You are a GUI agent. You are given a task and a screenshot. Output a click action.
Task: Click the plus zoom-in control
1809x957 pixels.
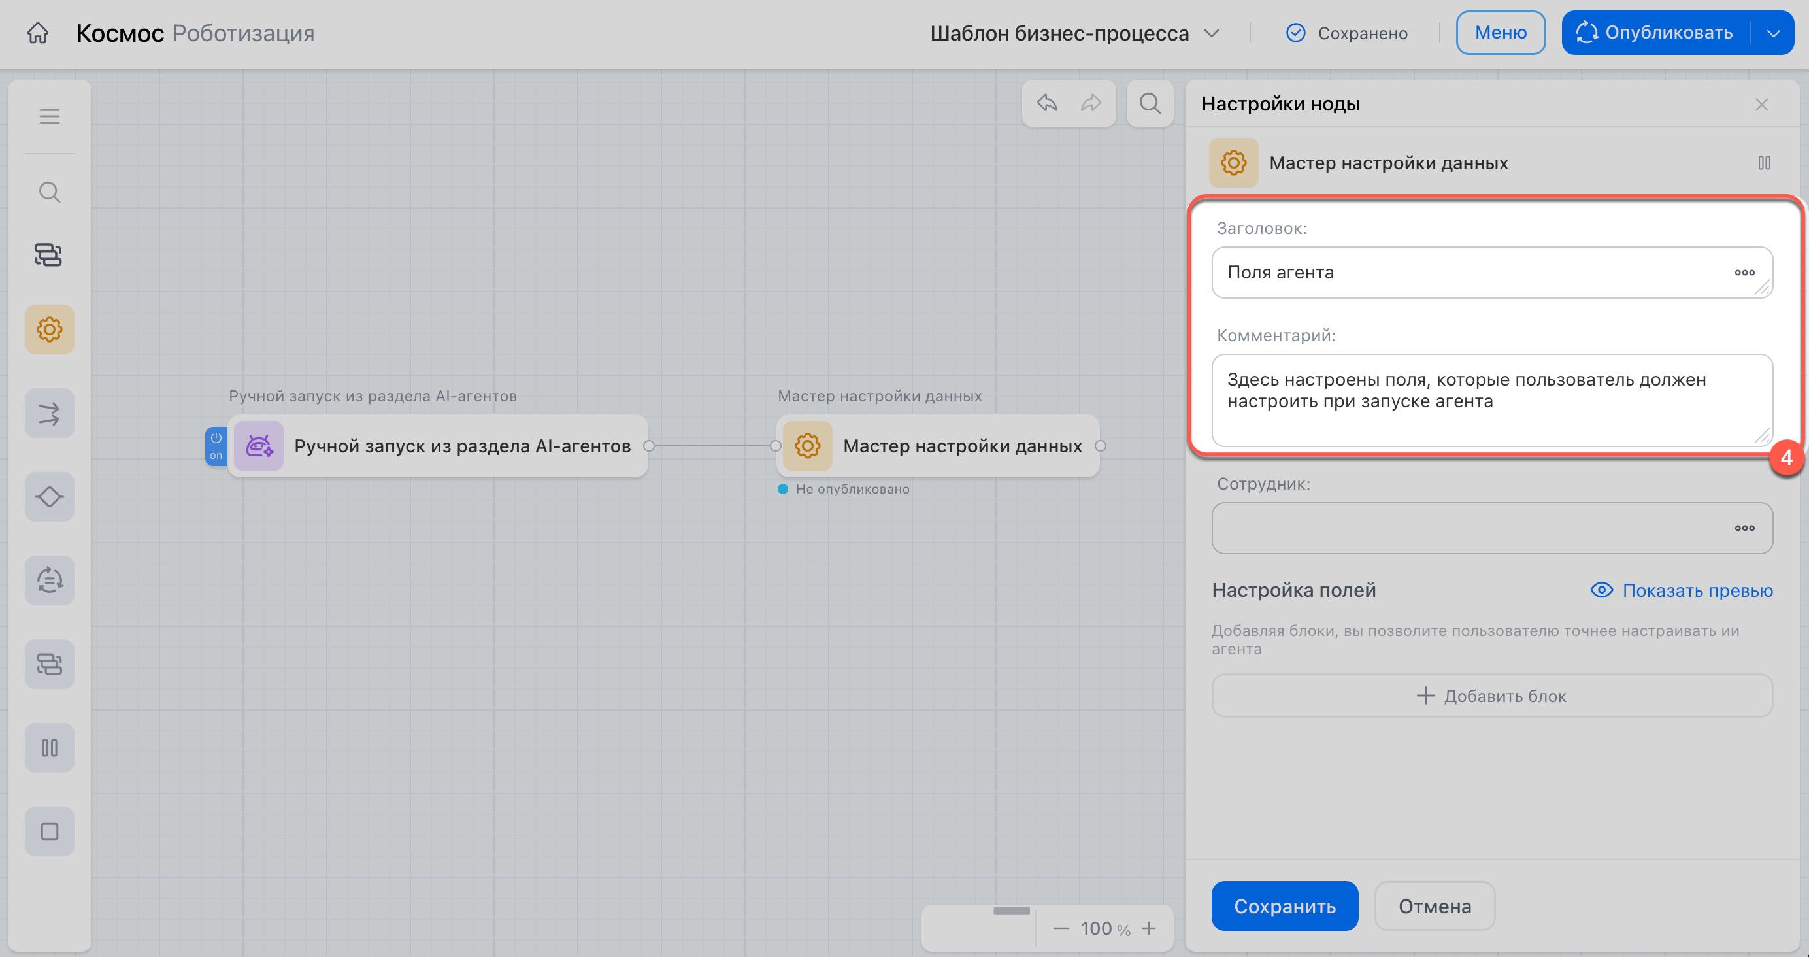pyautogui.click(x=1149, y=928)
